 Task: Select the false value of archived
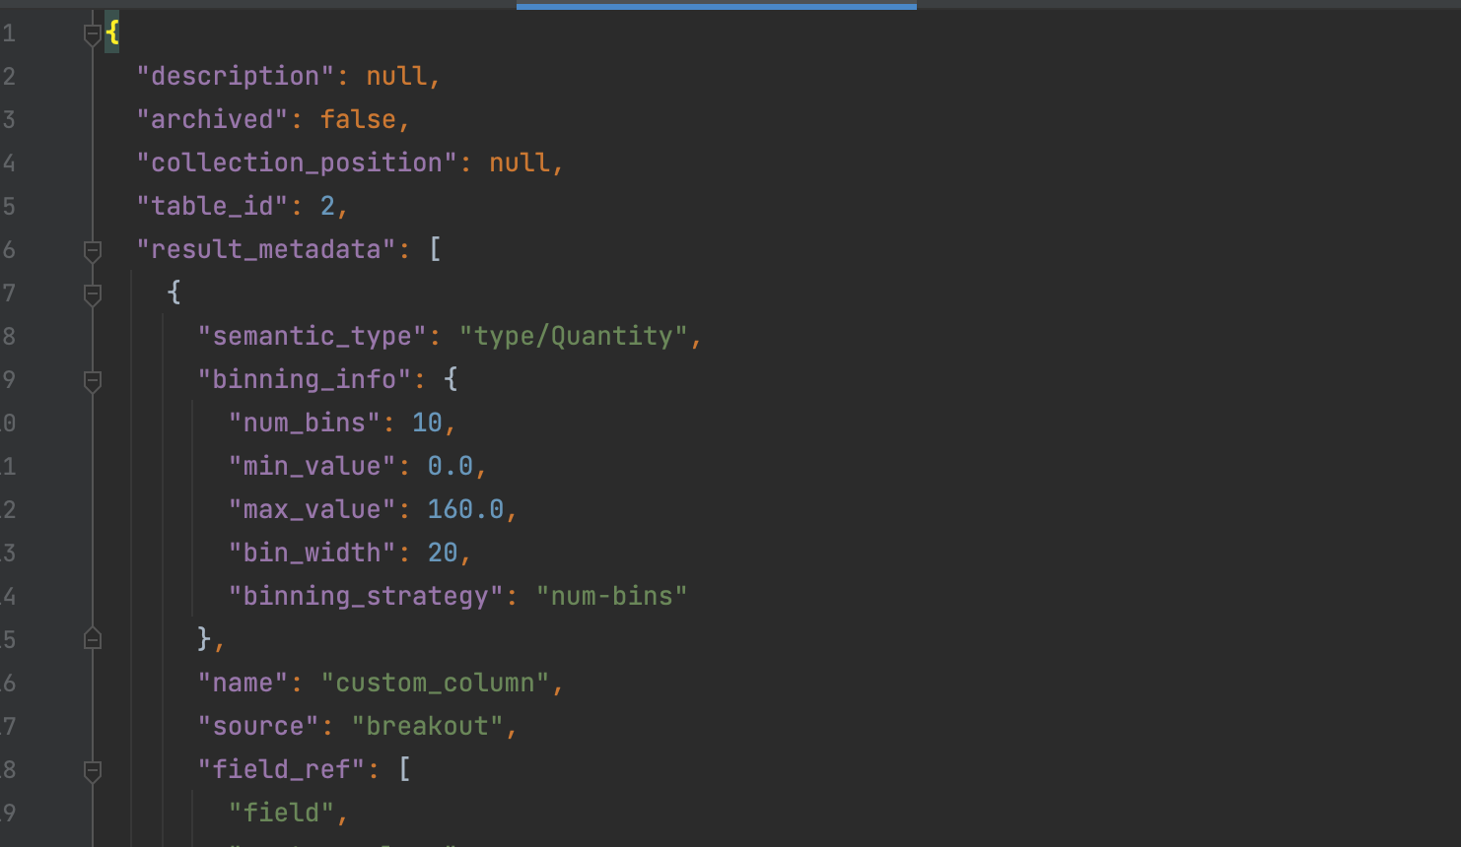point(361,119)
